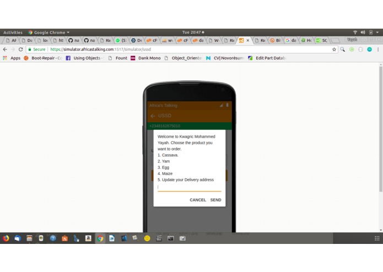The width and height of the screenshot is (383, 272).
Task: Open the Amazon launcher in the dock
Action: (88, 238)
